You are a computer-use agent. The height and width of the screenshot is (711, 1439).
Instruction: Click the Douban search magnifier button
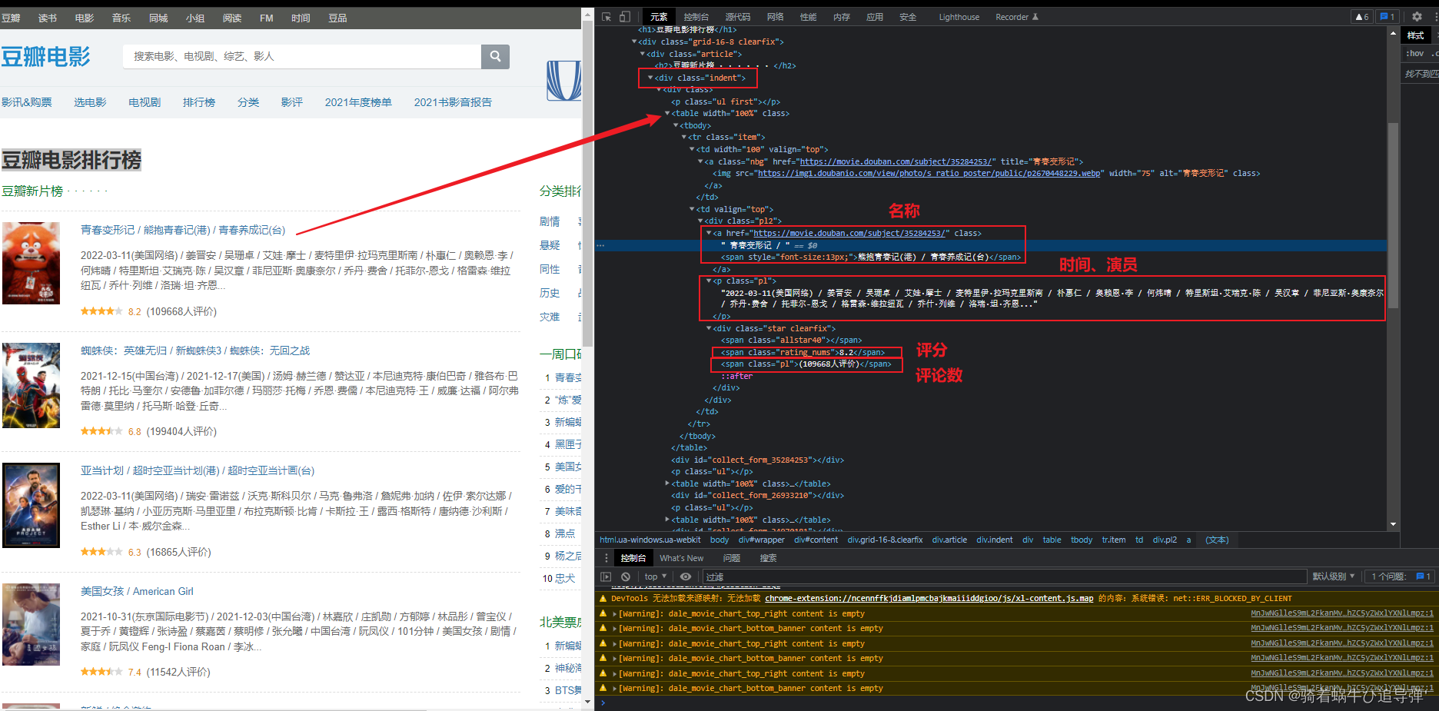[495, 56]
